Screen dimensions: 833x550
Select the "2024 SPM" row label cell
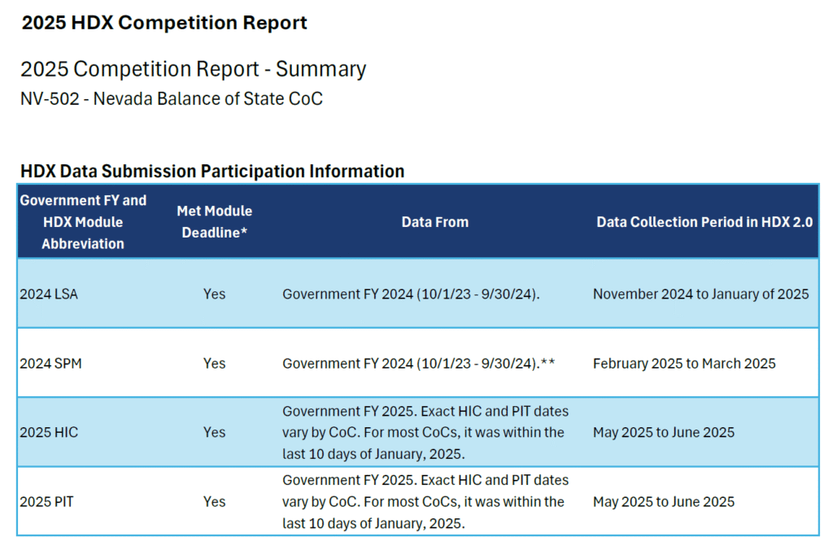click(x=50, y=363)
